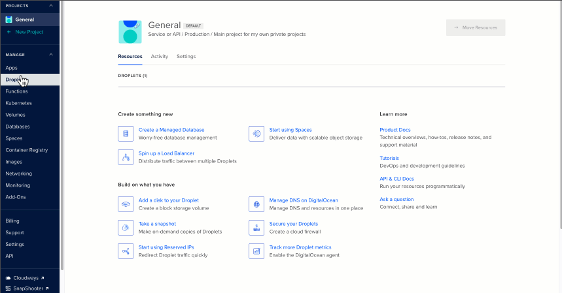Open Kubernetes in the Manage menu
The width and height of the screenshot is (562, 293).
(x=18, y=103)
